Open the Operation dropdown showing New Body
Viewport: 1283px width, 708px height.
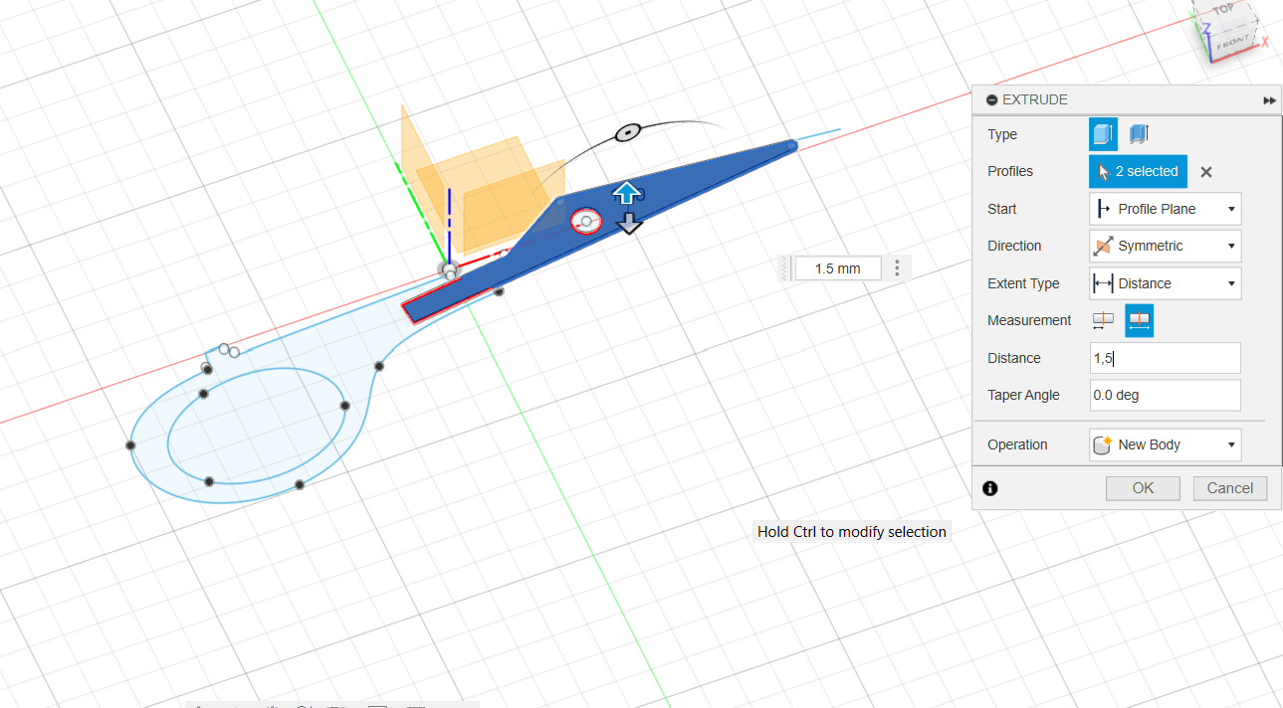[1166, 444]
